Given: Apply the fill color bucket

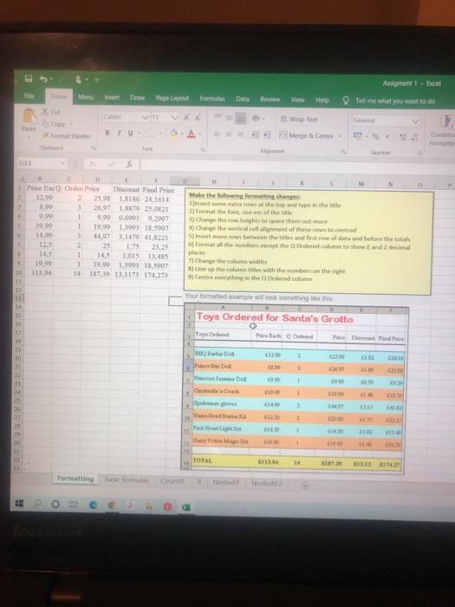Looking at the screenshot, I should (x=174, y=134).
